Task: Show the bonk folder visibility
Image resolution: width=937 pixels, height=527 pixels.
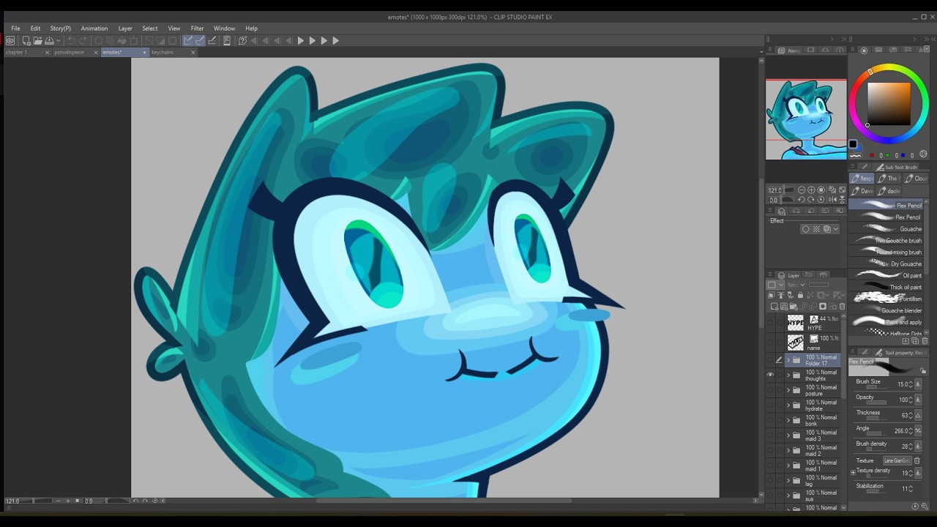Action: tap(770, 420)
